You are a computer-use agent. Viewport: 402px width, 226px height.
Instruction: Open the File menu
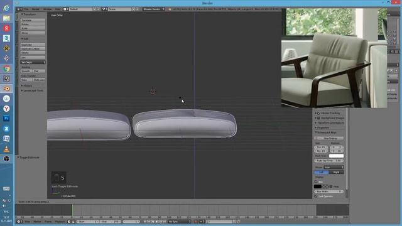[26, 9]
